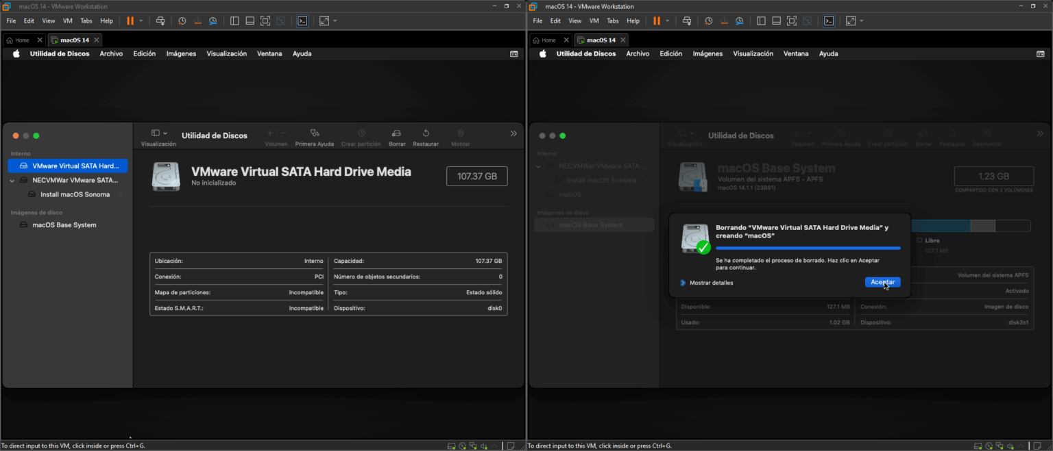Screen dimensions: 1053x451
Task: Click the hard disk device icon in status bar
Action: tap(451, 446)
